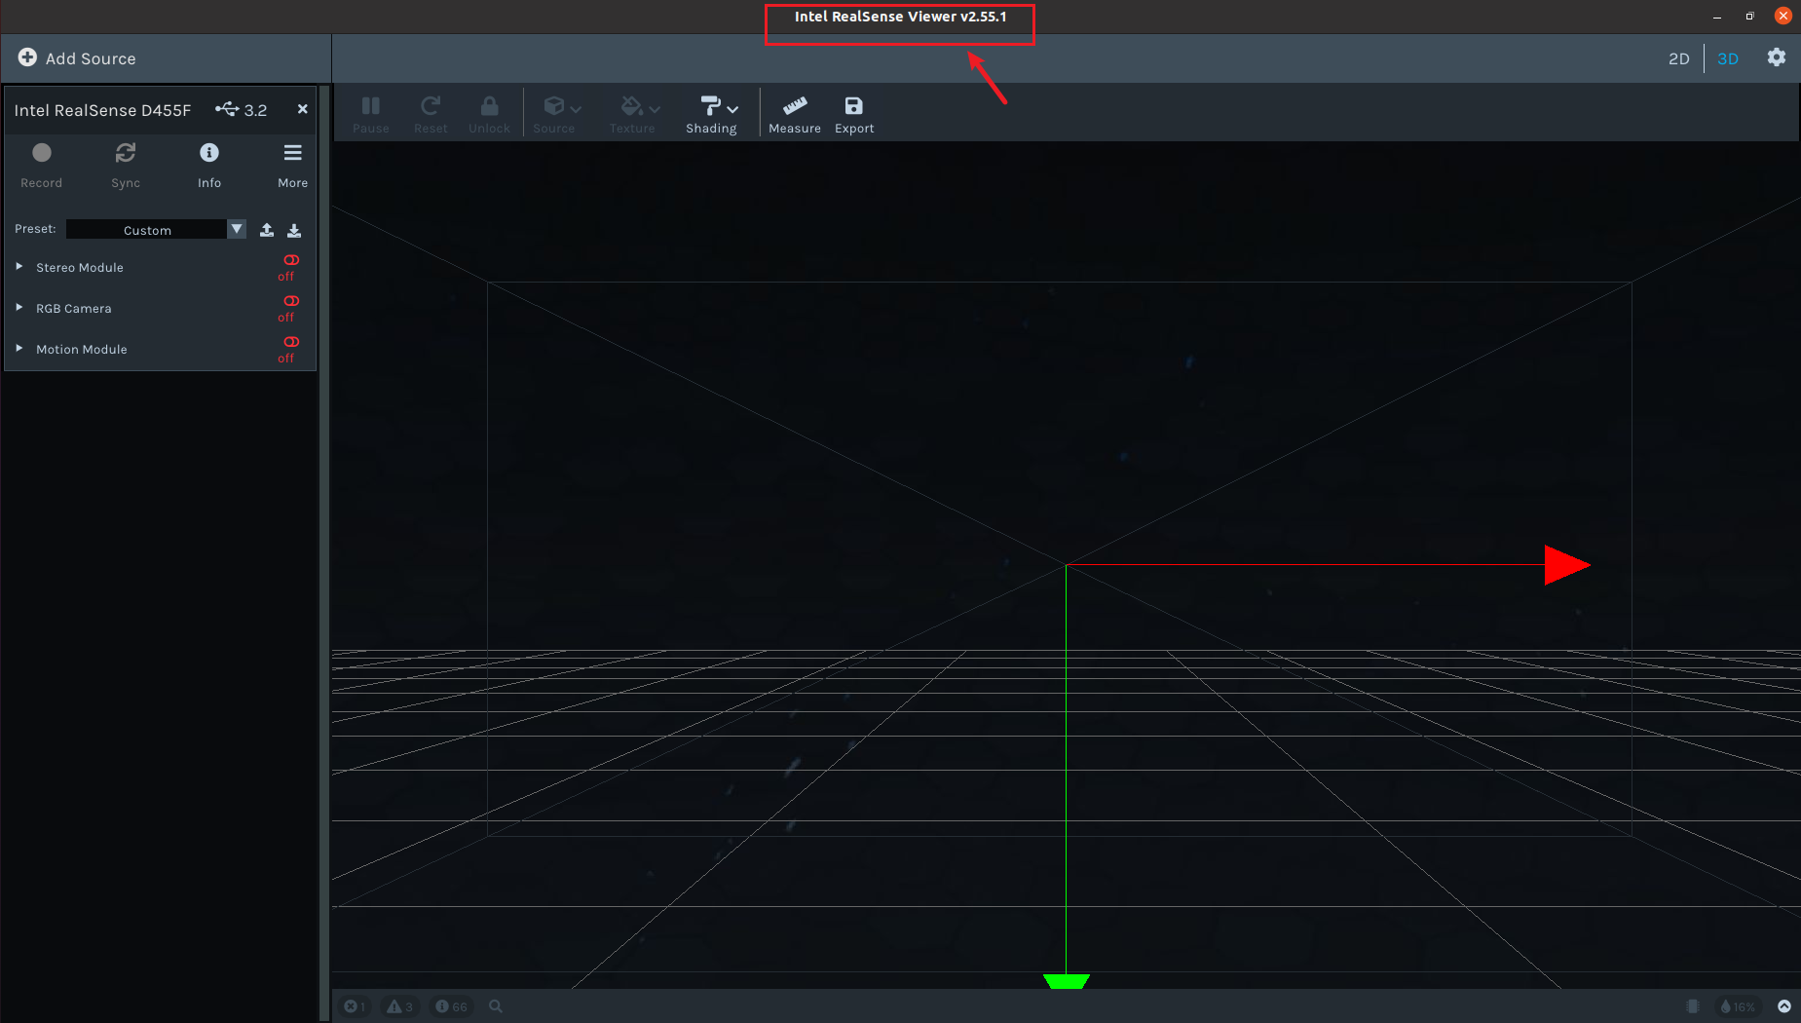Export the point cloud
The width and height of the screenshot is (1801, 1023).
click(x=854, y=114)
